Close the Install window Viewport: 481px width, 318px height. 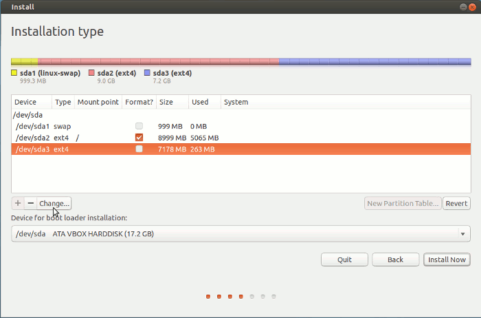(x=471, y=6)
